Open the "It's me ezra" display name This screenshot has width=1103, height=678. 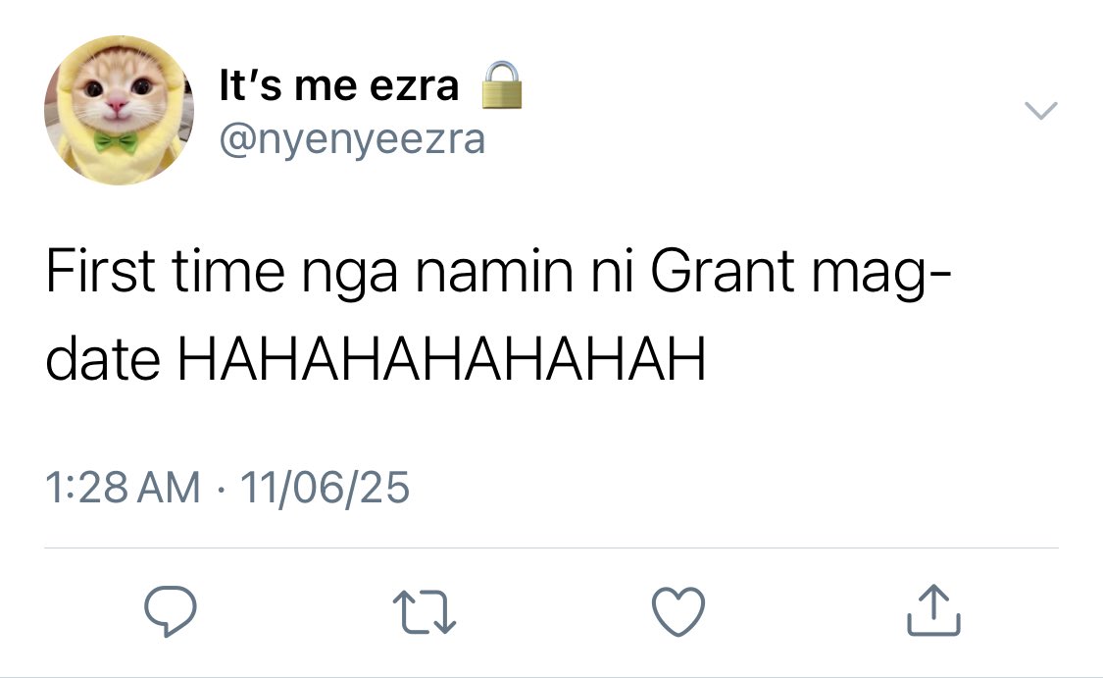pyautogui.click(x=339, y=86)
